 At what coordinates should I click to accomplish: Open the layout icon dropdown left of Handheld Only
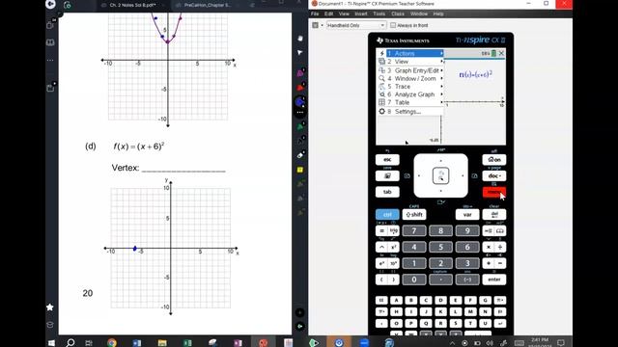click(318, 25)
